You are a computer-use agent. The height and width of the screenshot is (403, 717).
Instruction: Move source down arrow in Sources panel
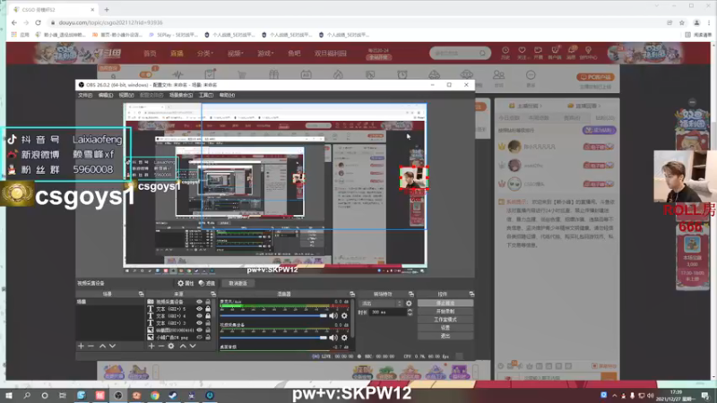pyautogui.click(x=193, y=346)
